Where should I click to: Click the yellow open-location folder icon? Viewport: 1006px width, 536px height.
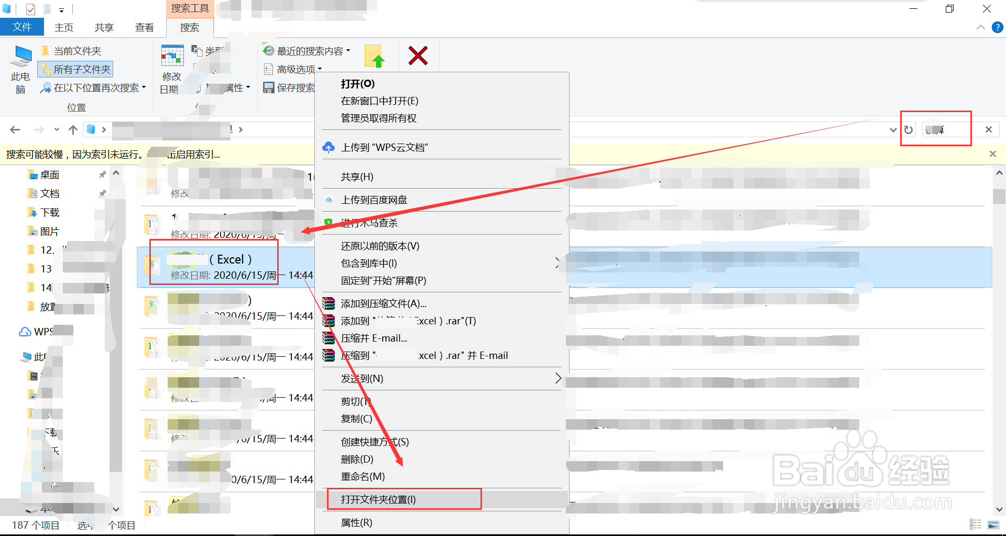[375, 56]
